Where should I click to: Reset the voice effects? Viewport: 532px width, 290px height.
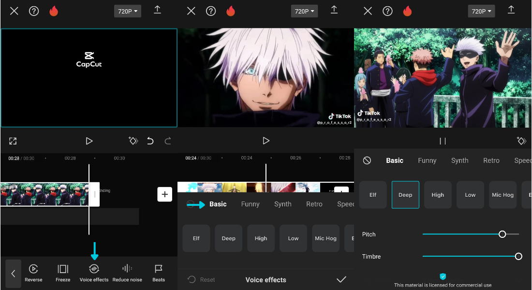pyautogui.click(x=201, y=279)
